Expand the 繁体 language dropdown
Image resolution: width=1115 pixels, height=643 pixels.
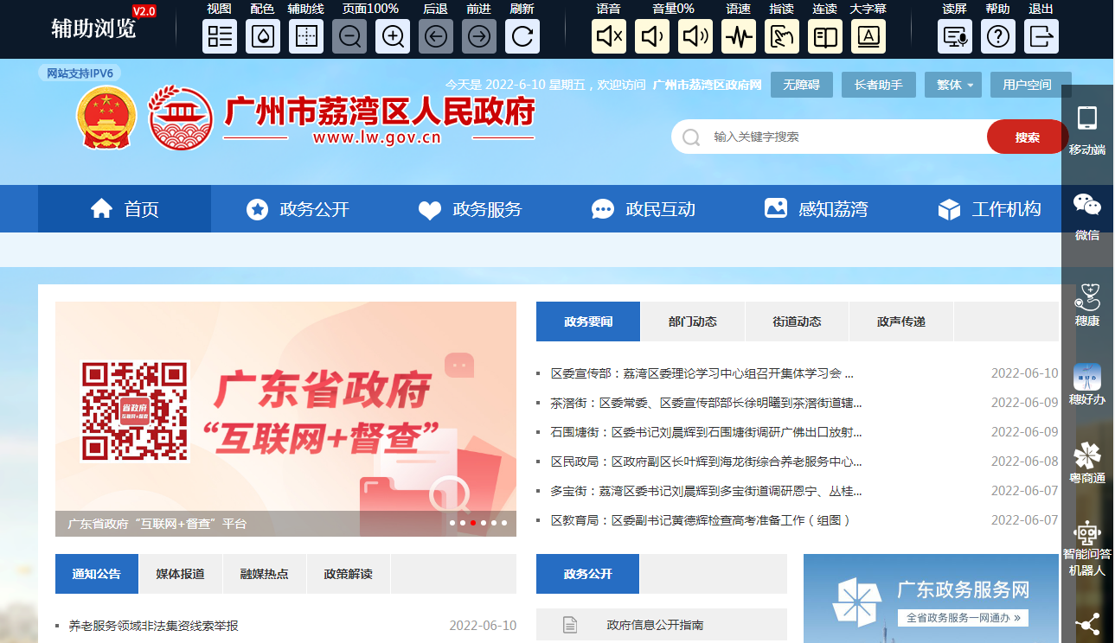pos(953,85)
